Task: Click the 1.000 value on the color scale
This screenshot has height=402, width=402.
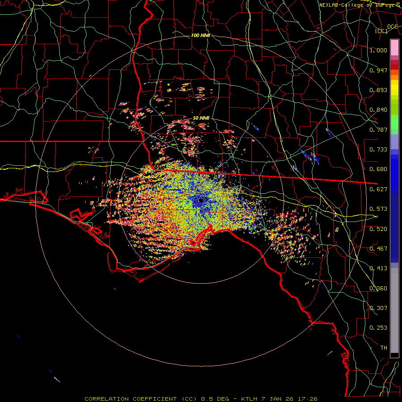Action: pyautogui.click(x=378, y=50)
